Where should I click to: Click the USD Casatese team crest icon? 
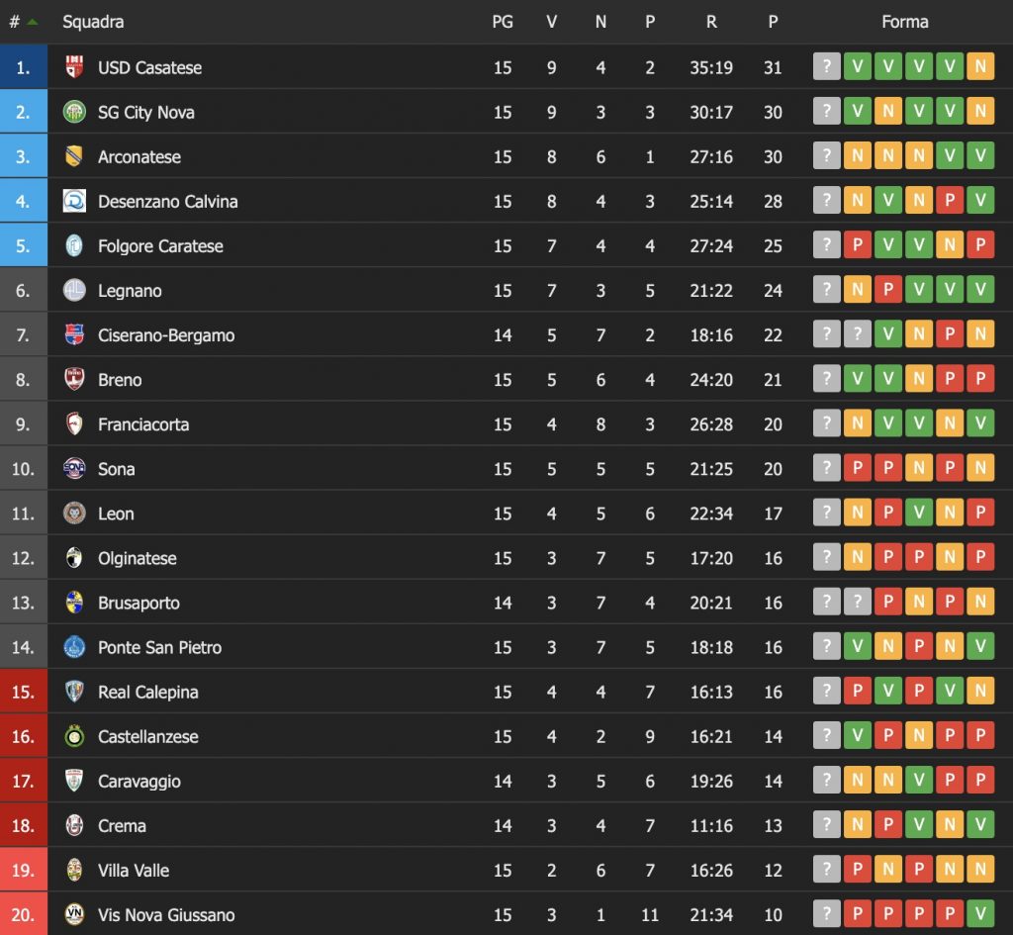74,67
